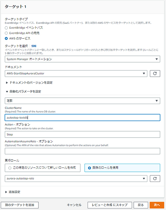Open the 定数 parameter type dropdown
The image size is (166, 210).
[x=82, y=101]
